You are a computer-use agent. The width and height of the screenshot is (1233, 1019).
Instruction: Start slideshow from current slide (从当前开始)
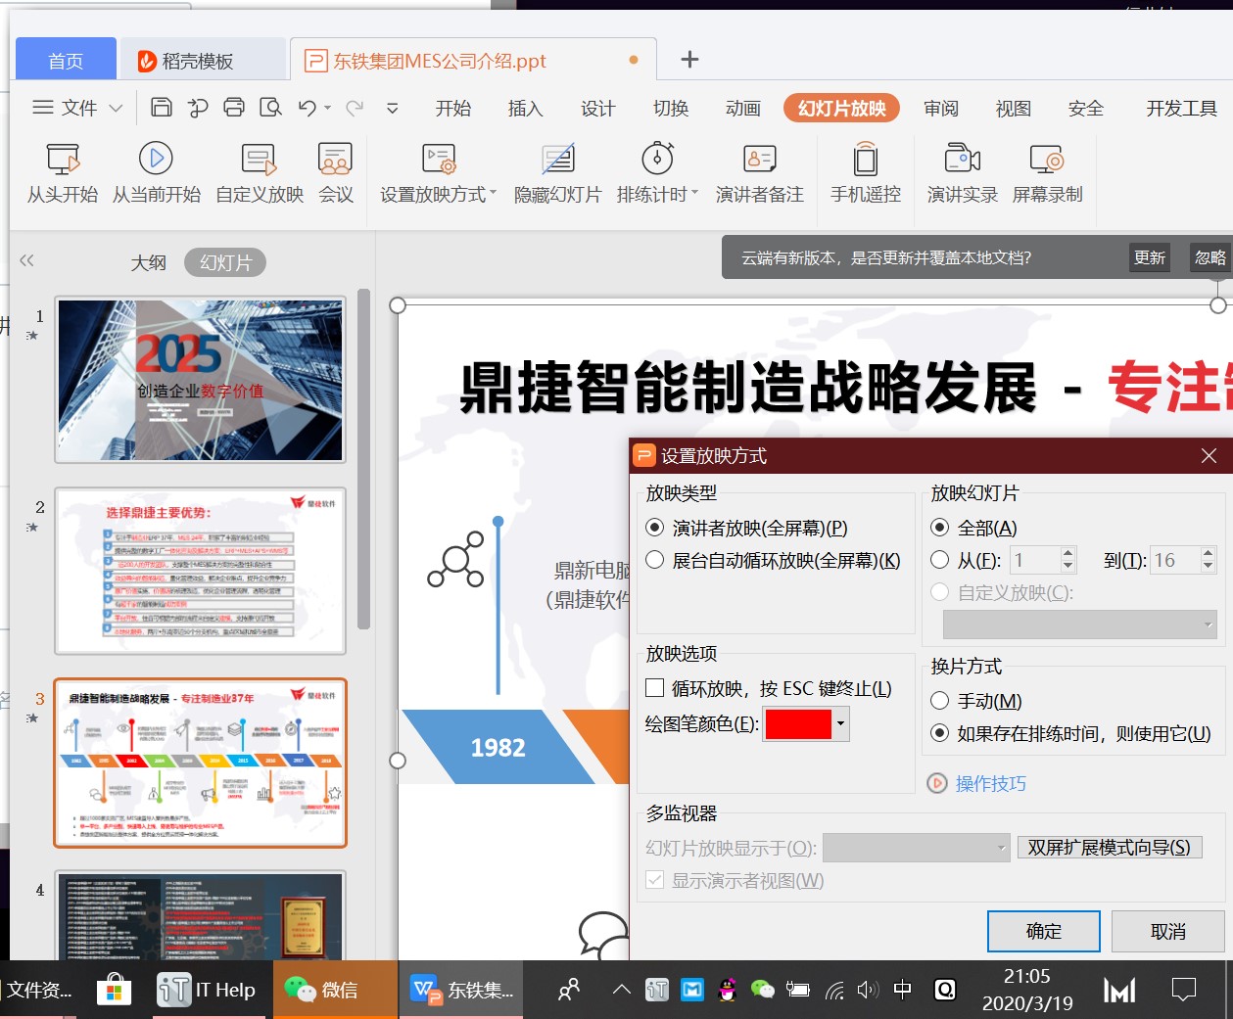[156, 173]
